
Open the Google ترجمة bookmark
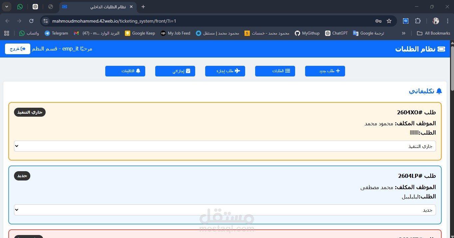[369, 33]
